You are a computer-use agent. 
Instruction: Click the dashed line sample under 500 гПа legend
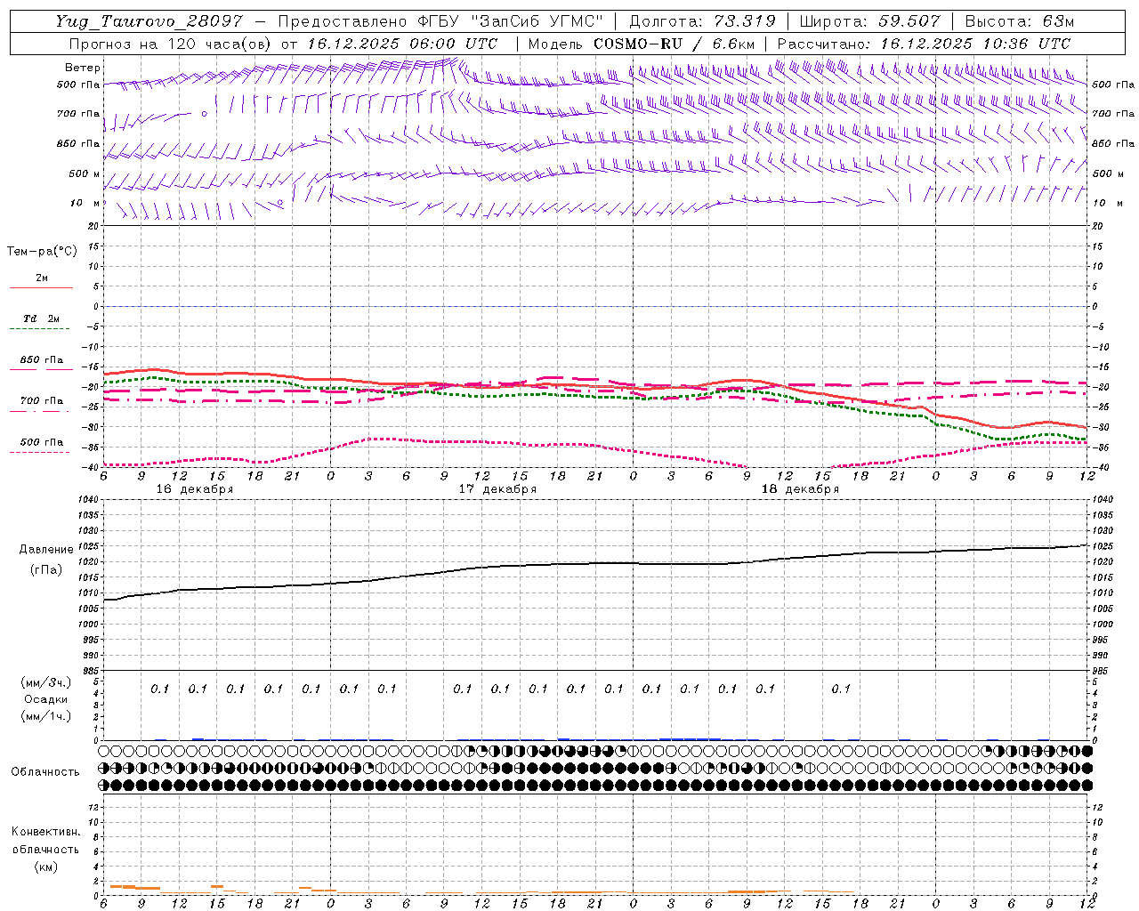coord(40,453)
